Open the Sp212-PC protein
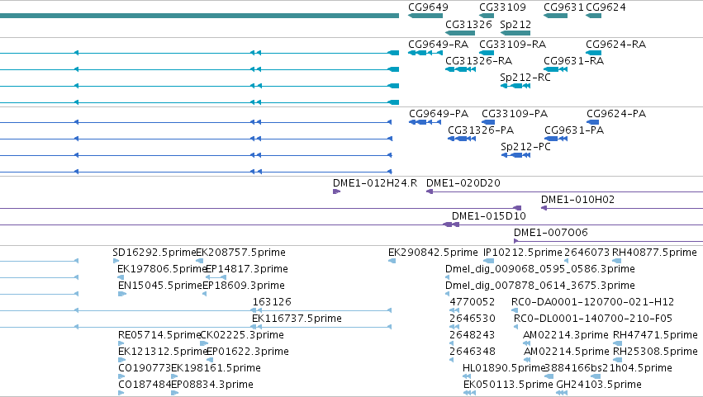The width and height of the screenshot is (703, 397). coord(525,147)
